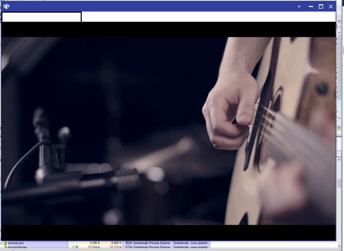
Task: Click the black letterbox bar below the video
Action: coord(168,232)
